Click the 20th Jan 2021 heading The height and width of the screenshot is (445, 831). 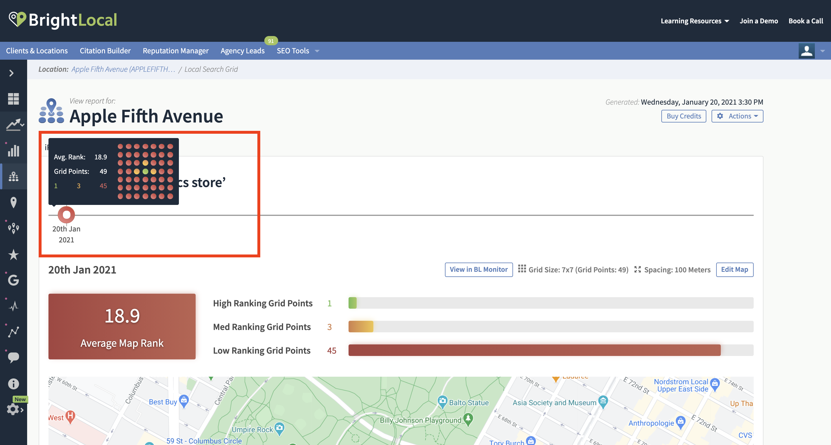click(x=82, y=270)
